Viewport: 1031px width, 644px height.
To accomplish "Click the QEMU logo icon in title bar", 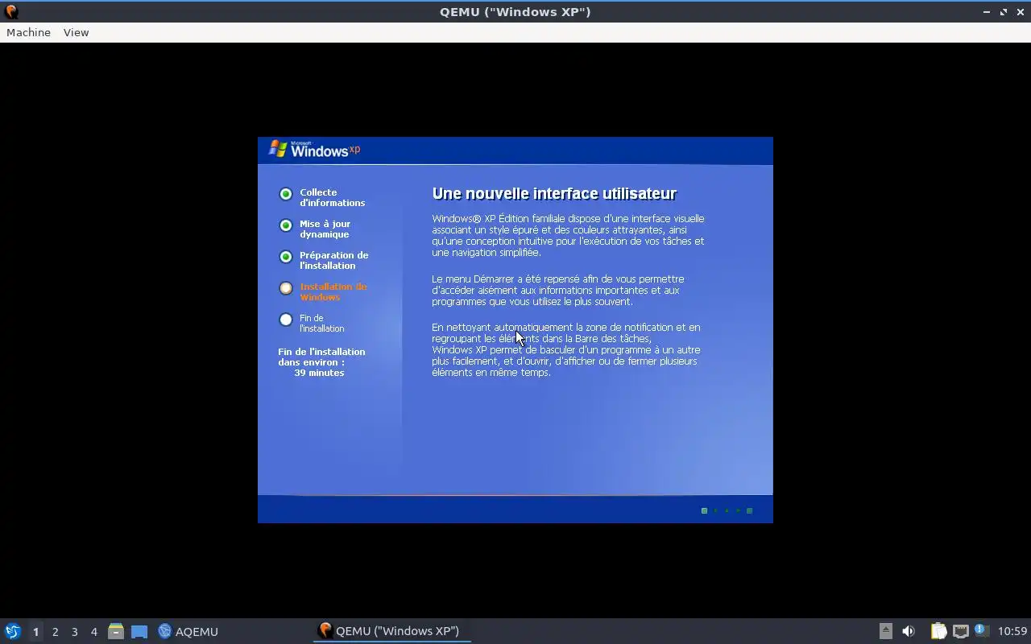I will [x=11, y=12].
